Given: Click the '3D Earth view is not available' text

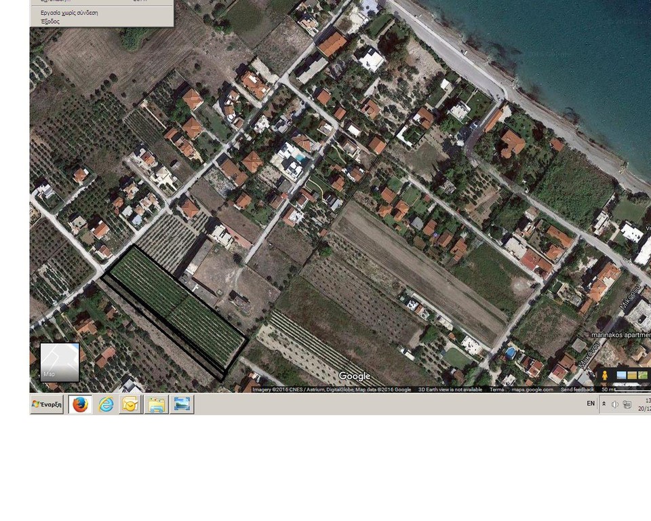Looking at the screenshot, I should [x=450, y=389].
